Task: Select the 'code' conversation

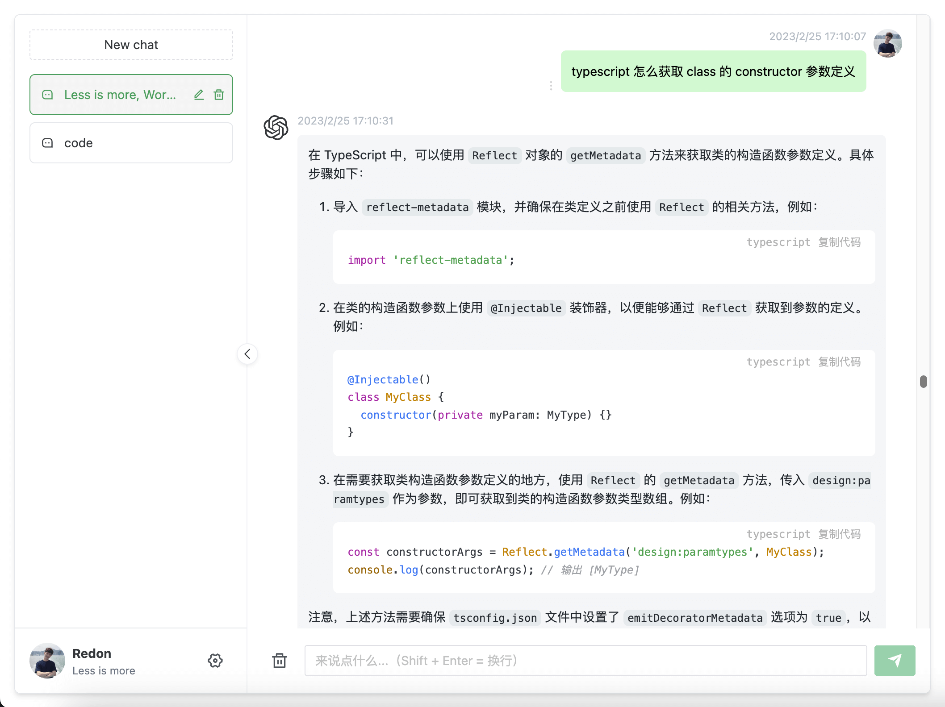Action: click(131, 143)
